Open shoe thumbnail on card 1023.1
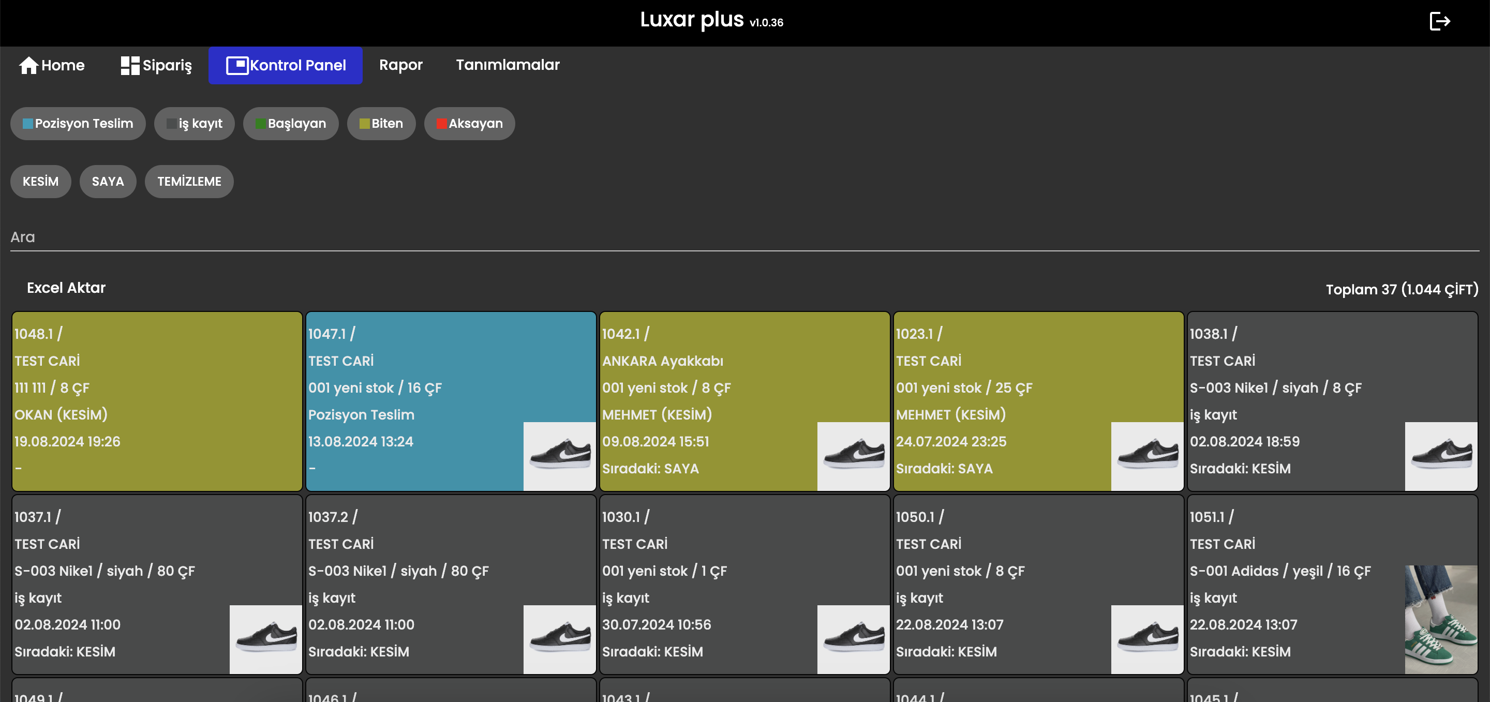This screenshot has height=702, width=1490. pos(1147,456)
